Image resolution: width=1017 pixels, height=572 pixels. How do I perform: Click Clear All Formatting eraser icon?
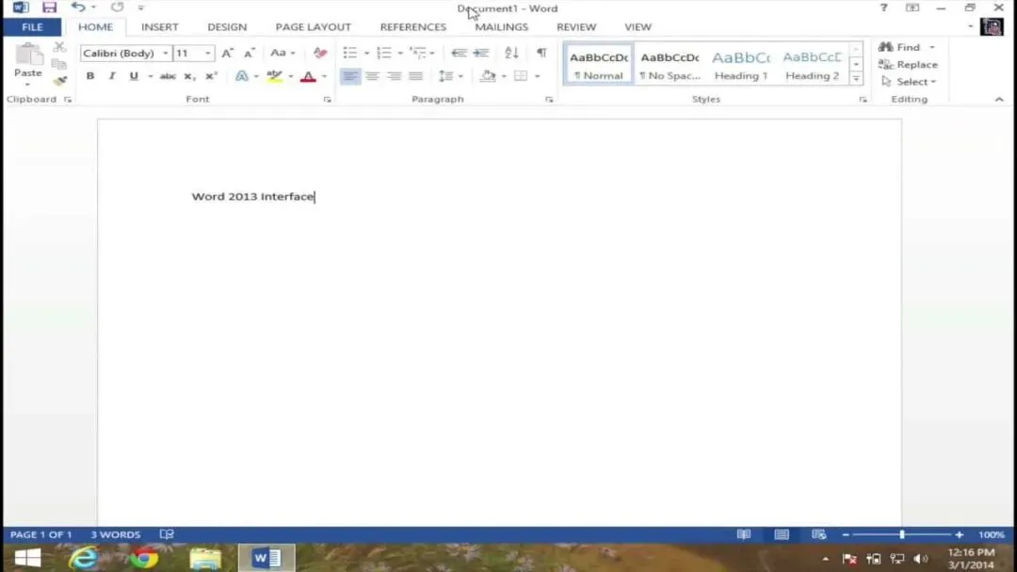(320, 53)
